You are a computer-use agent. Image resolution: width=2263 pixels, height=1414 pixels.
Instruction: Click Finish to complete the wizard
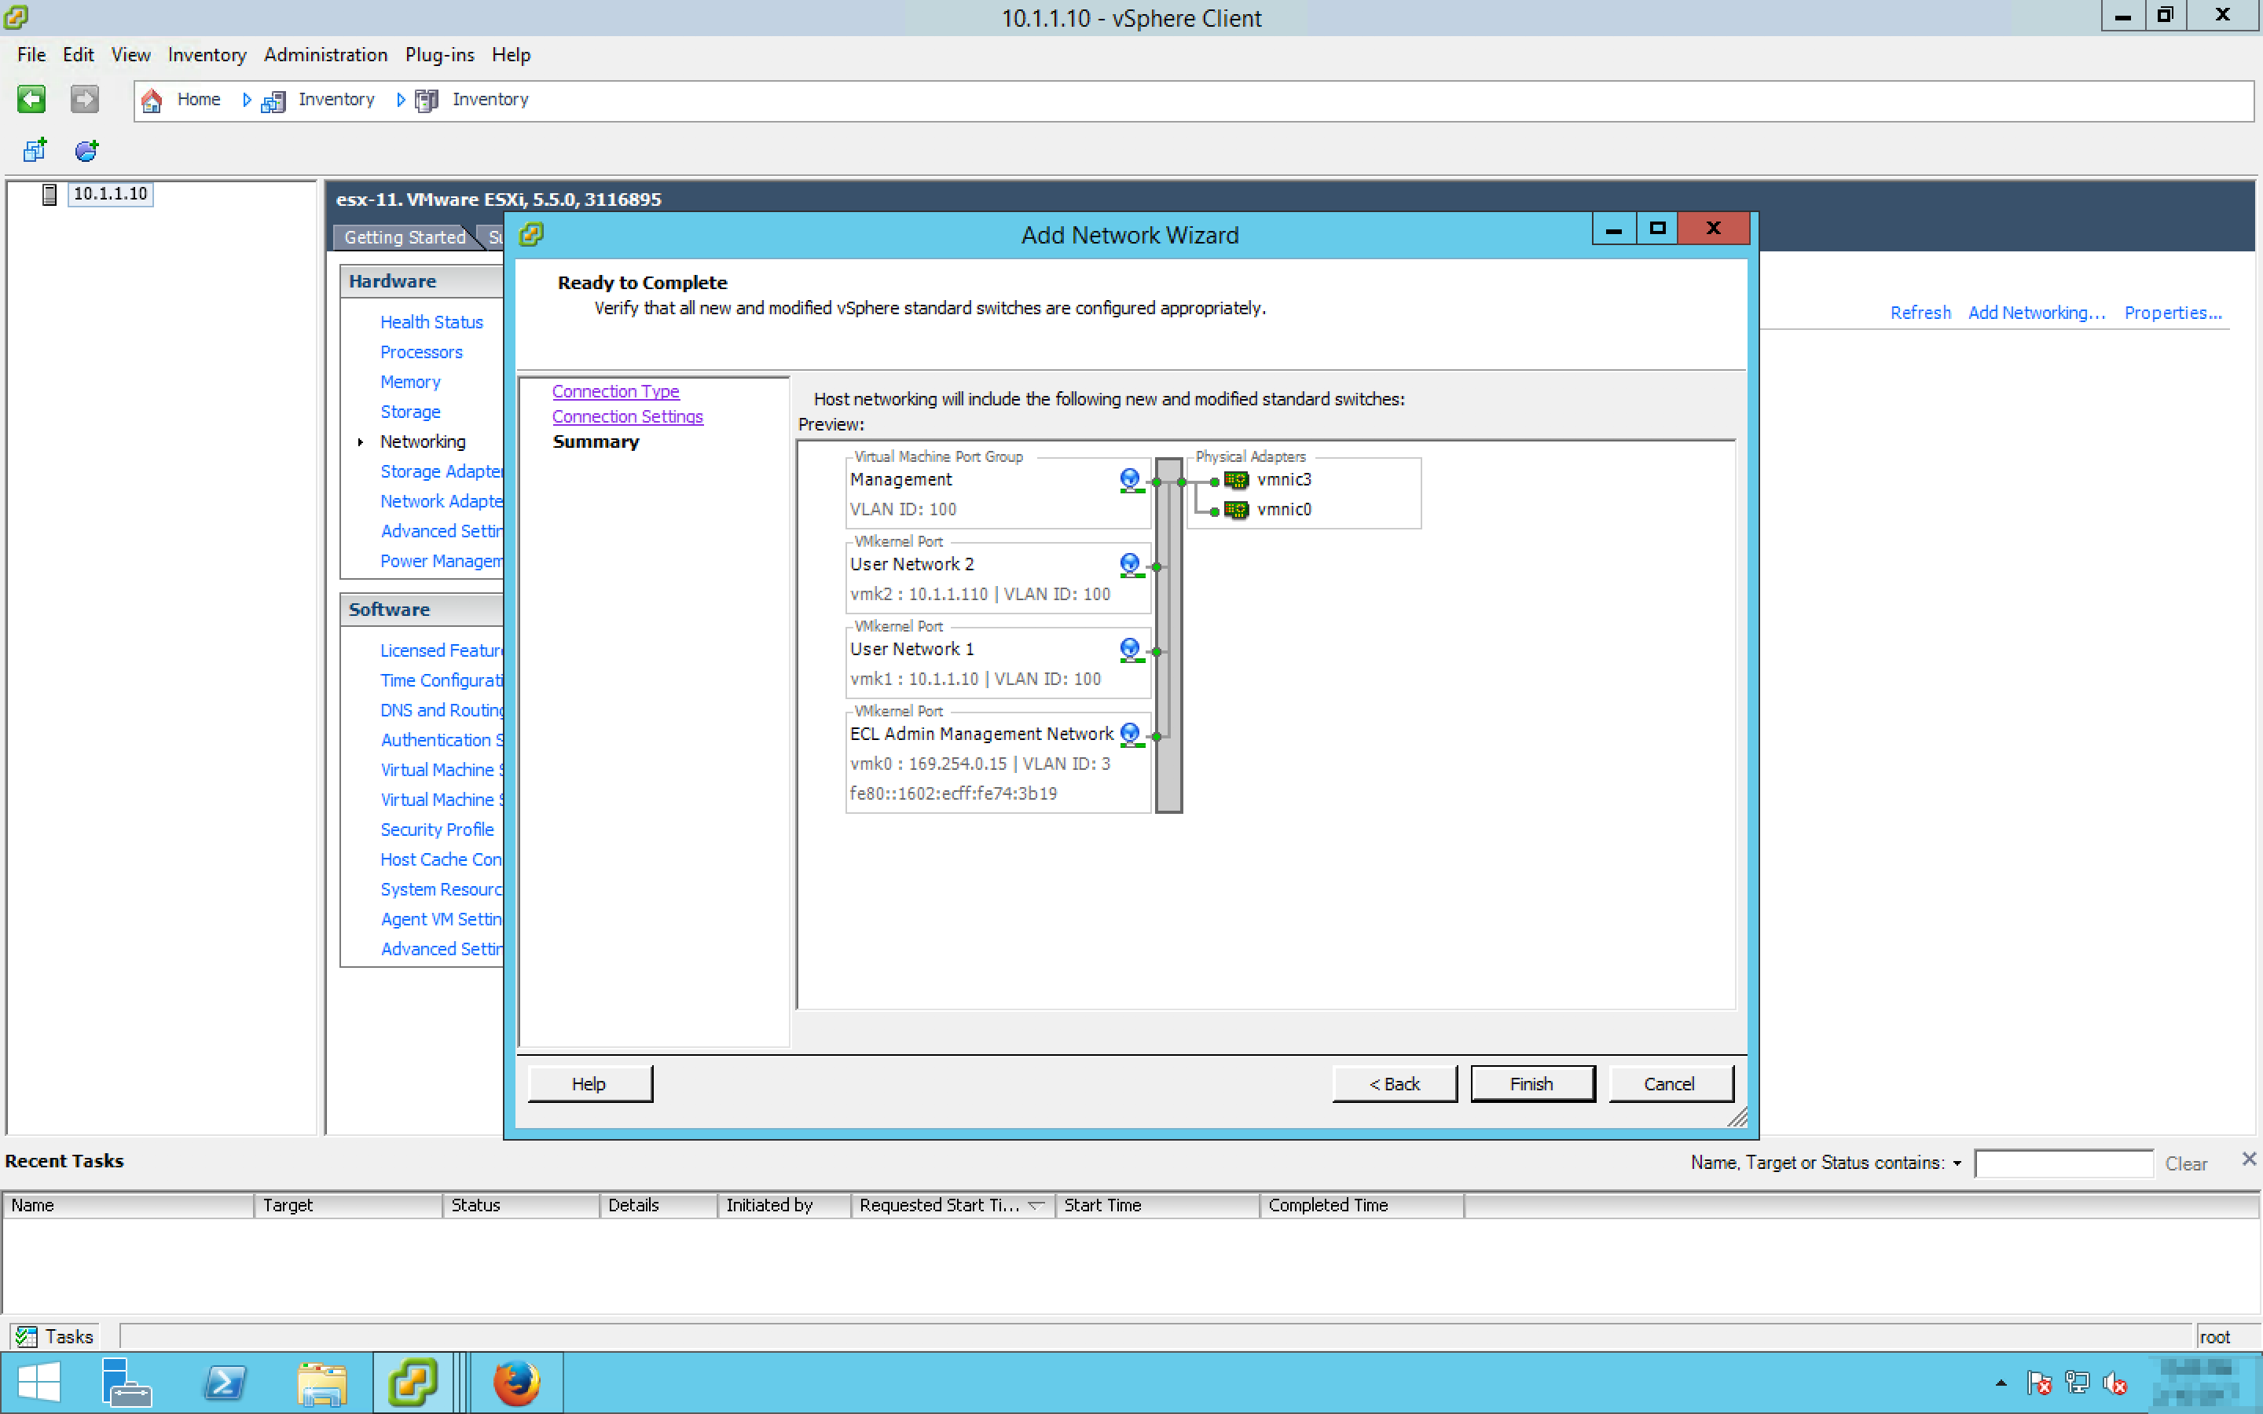(x=1531, y=1083)
